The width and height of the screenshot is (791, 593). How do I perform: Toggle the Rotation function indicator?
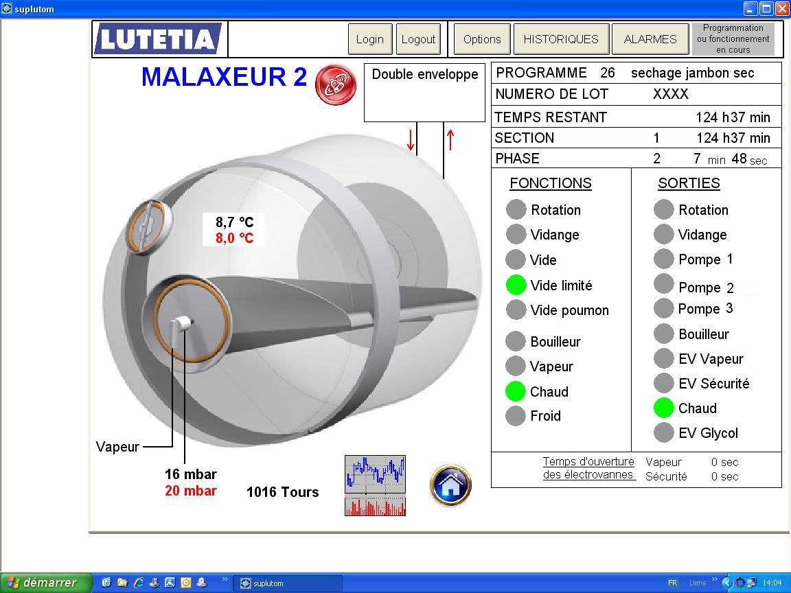pyautogui.click(x=516, y=210)
